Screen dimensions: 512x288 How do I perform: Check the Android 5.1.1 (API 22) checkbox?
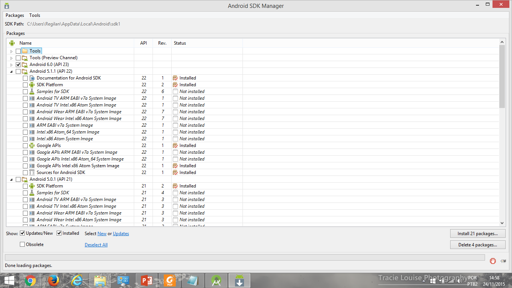click(18, 71)
